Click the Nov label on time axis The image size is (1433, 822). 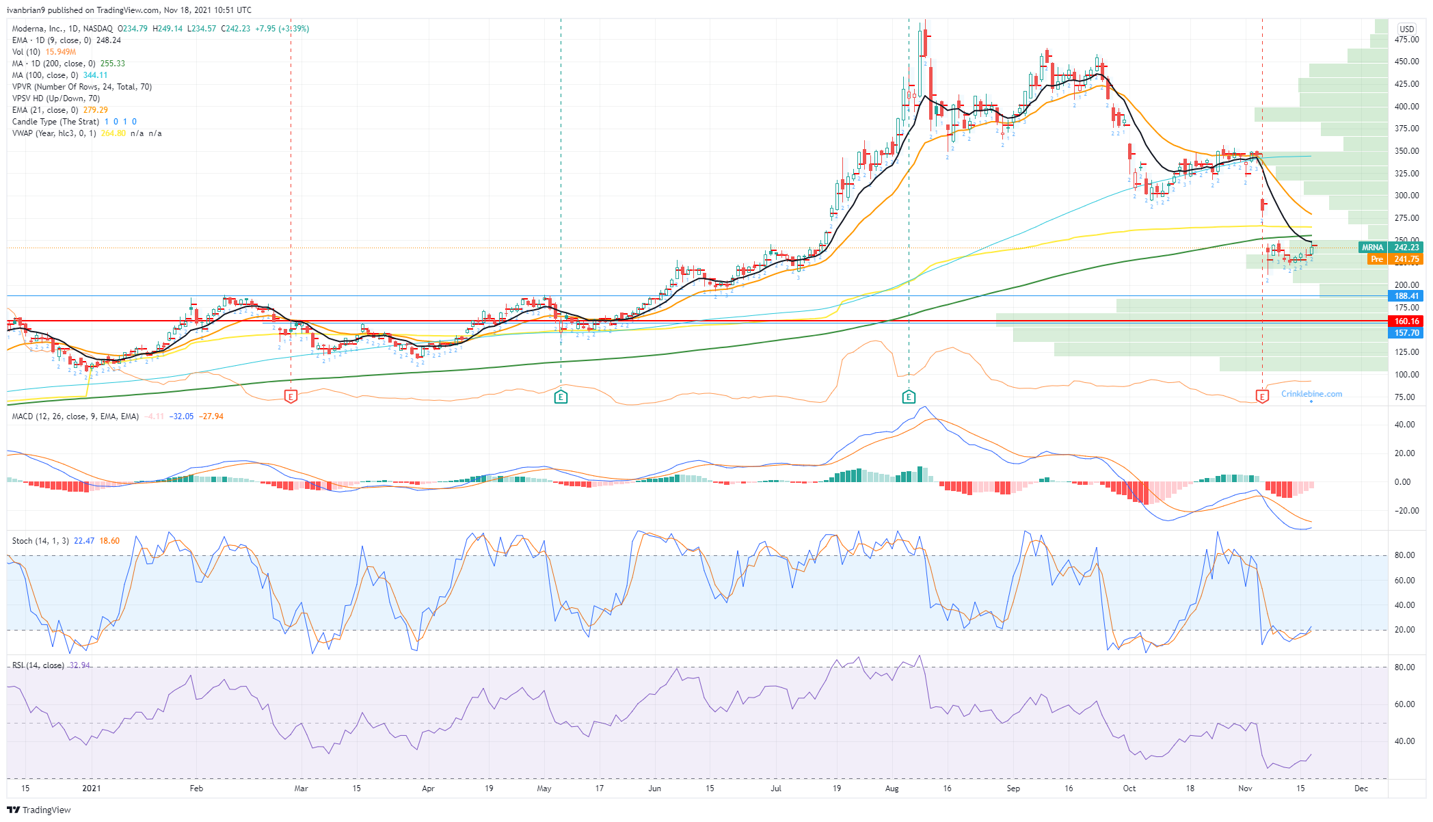click(x=1246, y=788)
